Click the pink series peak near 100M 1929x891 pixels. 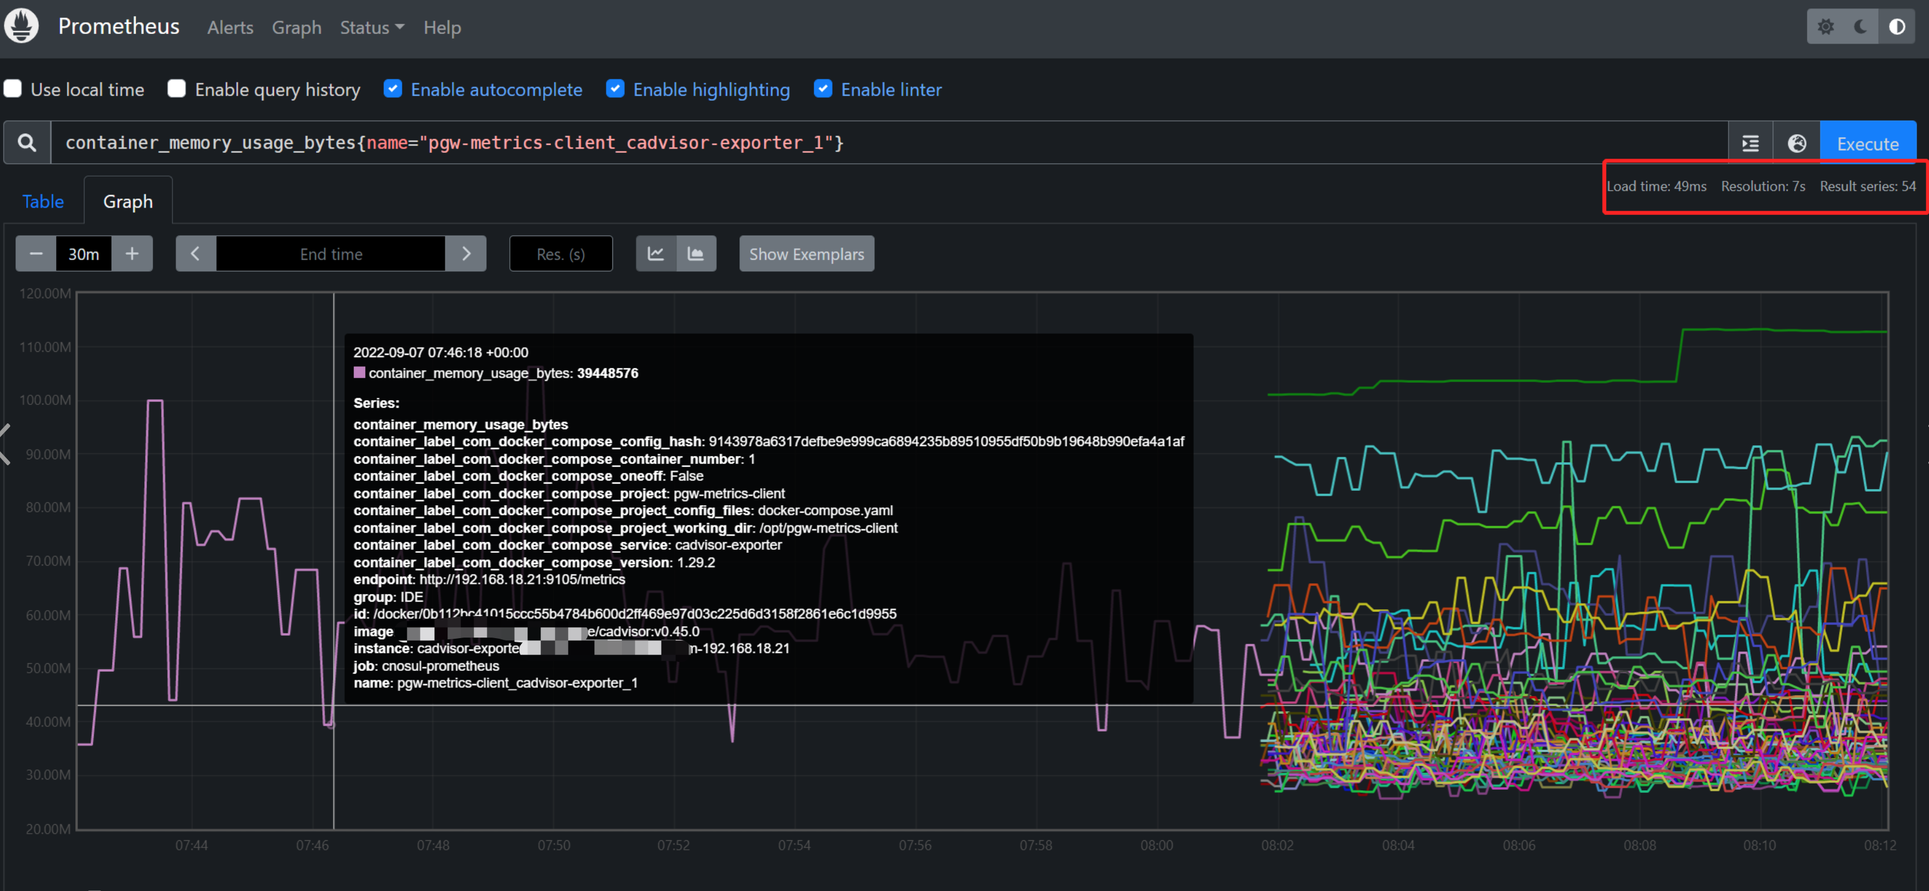pyautogui.click(x=155, y=401)
